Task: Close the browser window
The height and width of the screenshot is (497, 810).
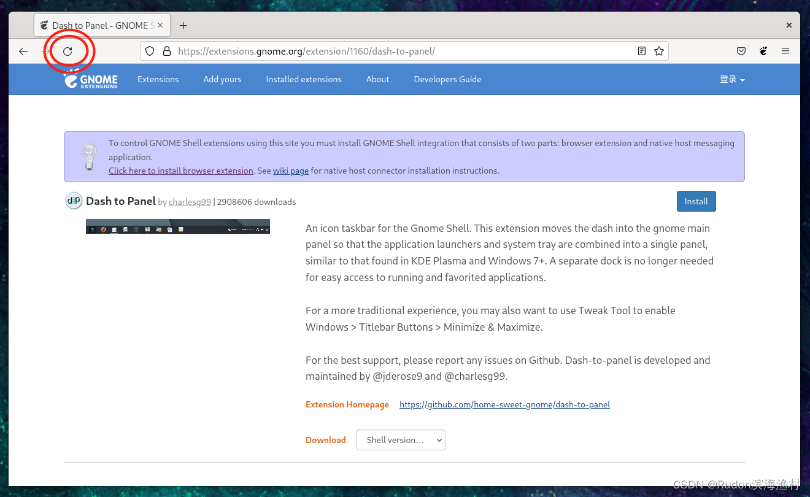Action: [x=789, y=25]
